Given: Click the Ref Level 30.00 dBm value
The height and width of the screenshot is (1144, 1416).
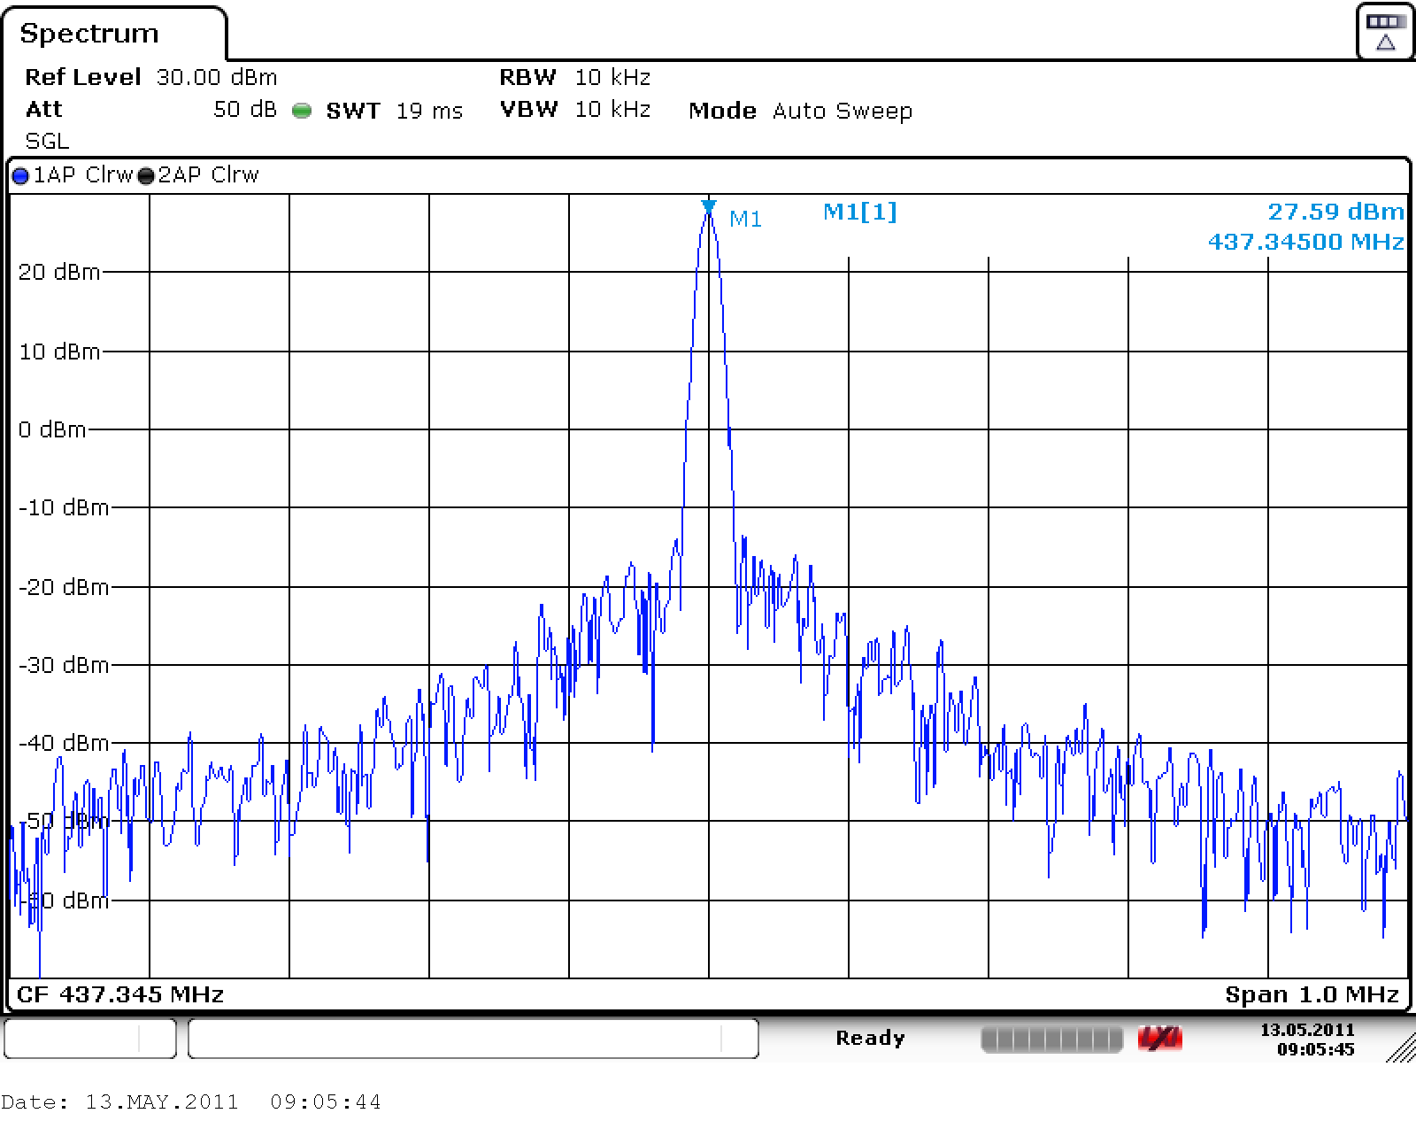Looking at the screenshot, I should pos(216,78).
